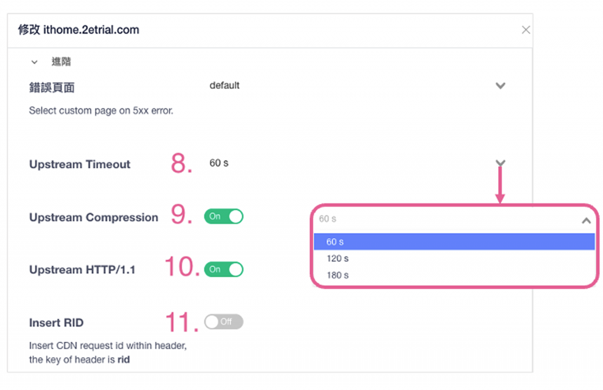The width and height of the screenshot is (603, 390).
Task: Click the dialog title 修改 ithome.2etrial.com
Action: tap(78, 30)
